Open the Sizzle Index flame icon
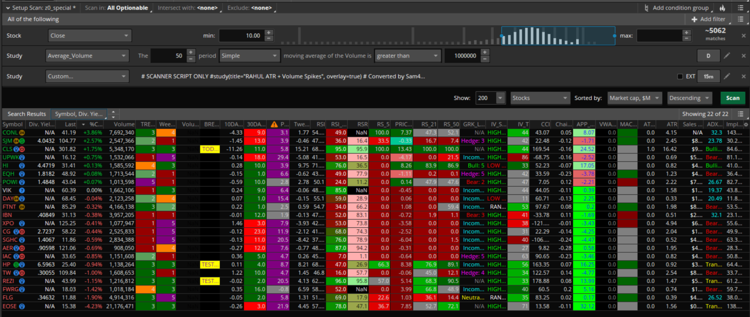The width and height of the screenshot is (750, 317). click(x=722, y=8)
